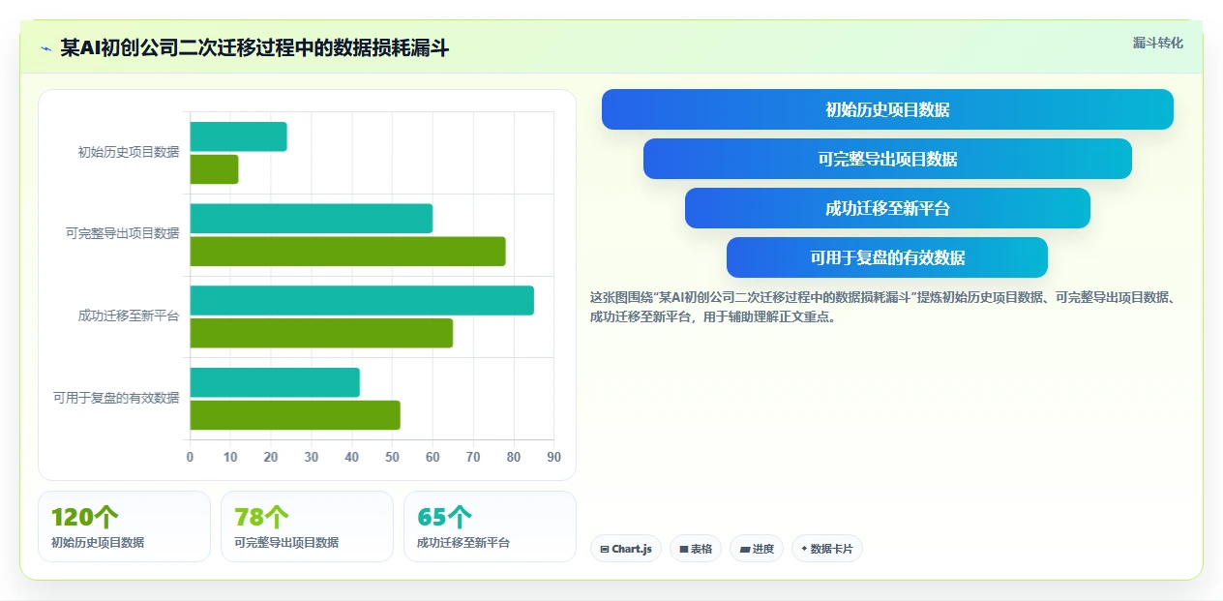Click the green bar for 成功迁移至新平台
The width and height of the screenshot is (1223, 601).
[x=321, y=334]
